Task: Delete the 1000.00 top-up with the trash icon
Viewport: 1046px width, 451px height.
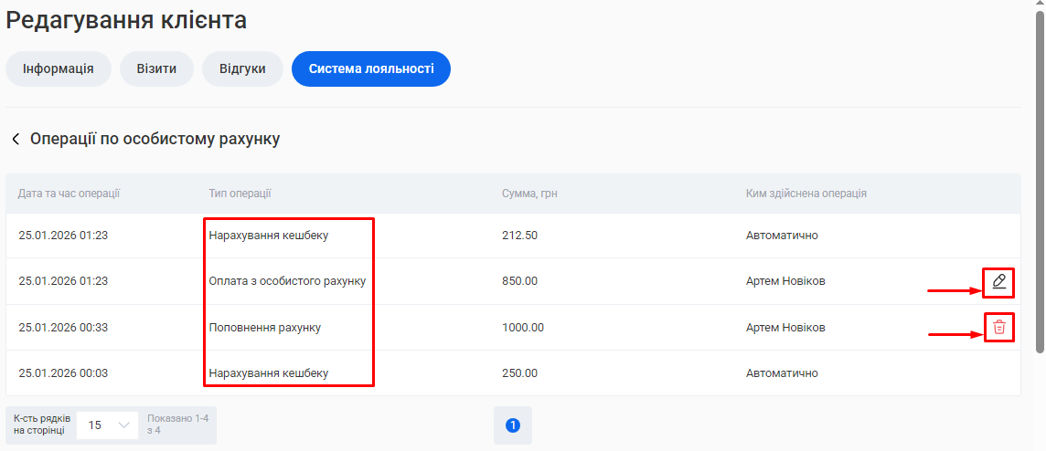Action: (x=998, y=327)
